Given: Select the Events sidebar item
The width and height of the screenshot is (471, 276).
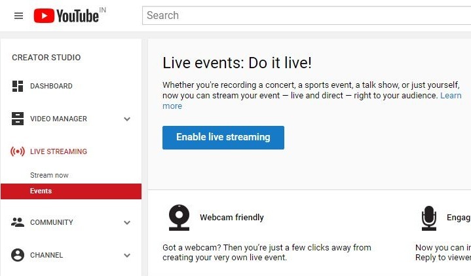Looking at the screenshot, I should 71,191.
